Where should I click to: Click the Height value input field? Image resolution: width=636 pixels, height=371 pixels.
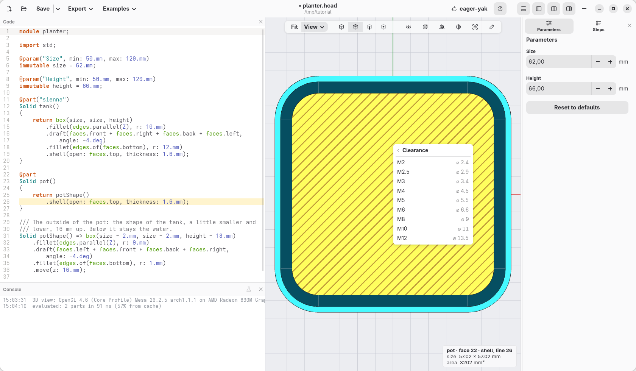click(559, 89)
